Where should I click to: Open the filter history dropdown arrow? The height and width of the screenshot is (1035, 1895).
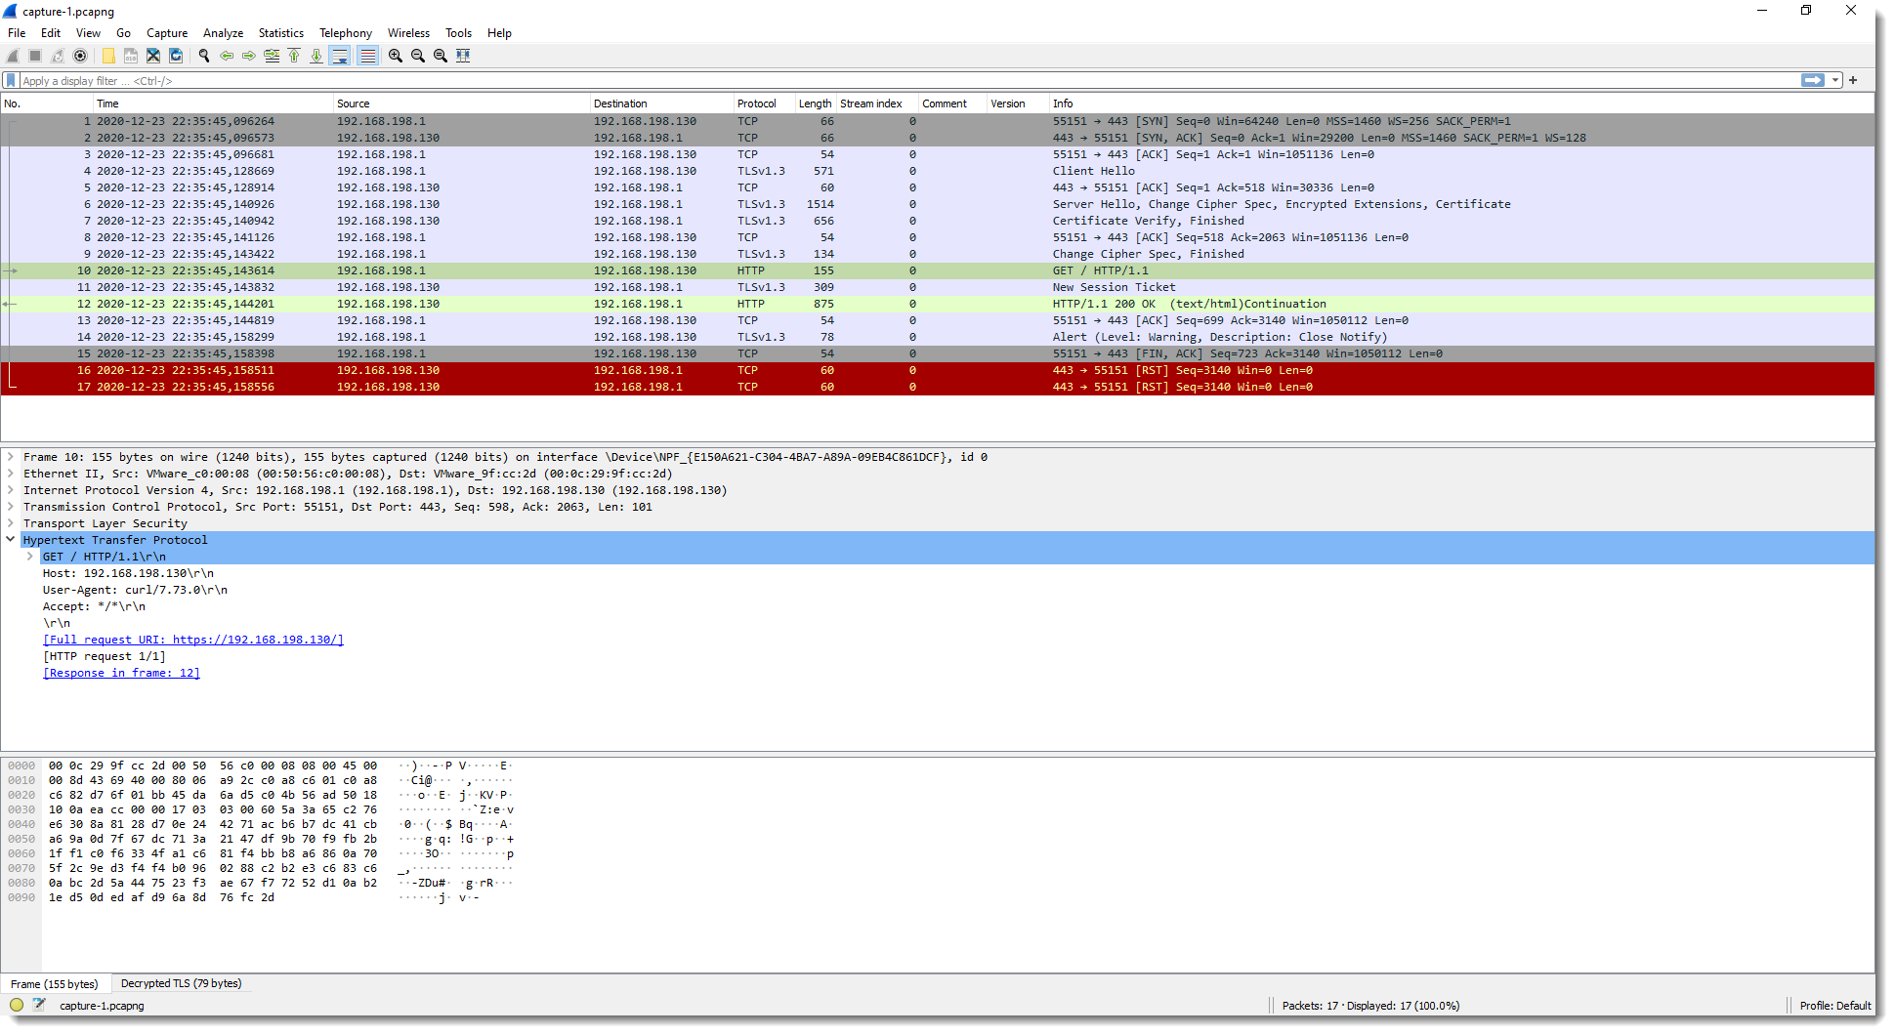pyautogui.click(x=1835, y=81)
